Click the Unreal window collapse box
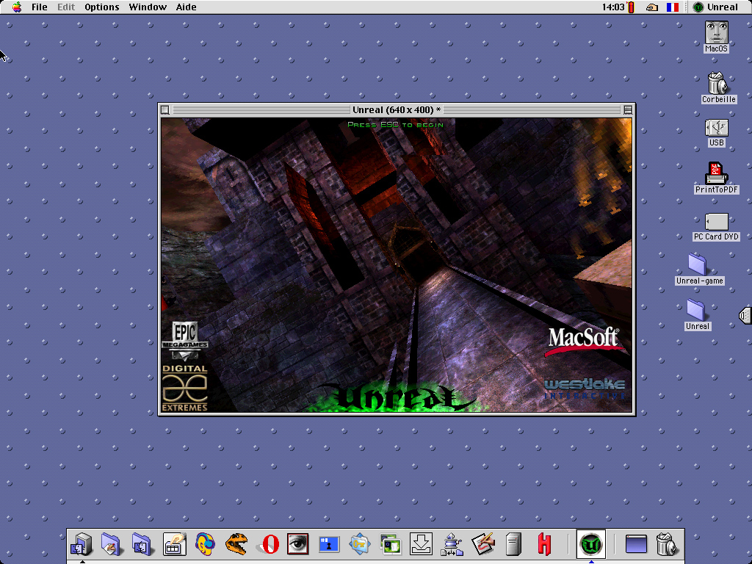The width and height of the screenshot is (752, 564). (x=628, y=110)
